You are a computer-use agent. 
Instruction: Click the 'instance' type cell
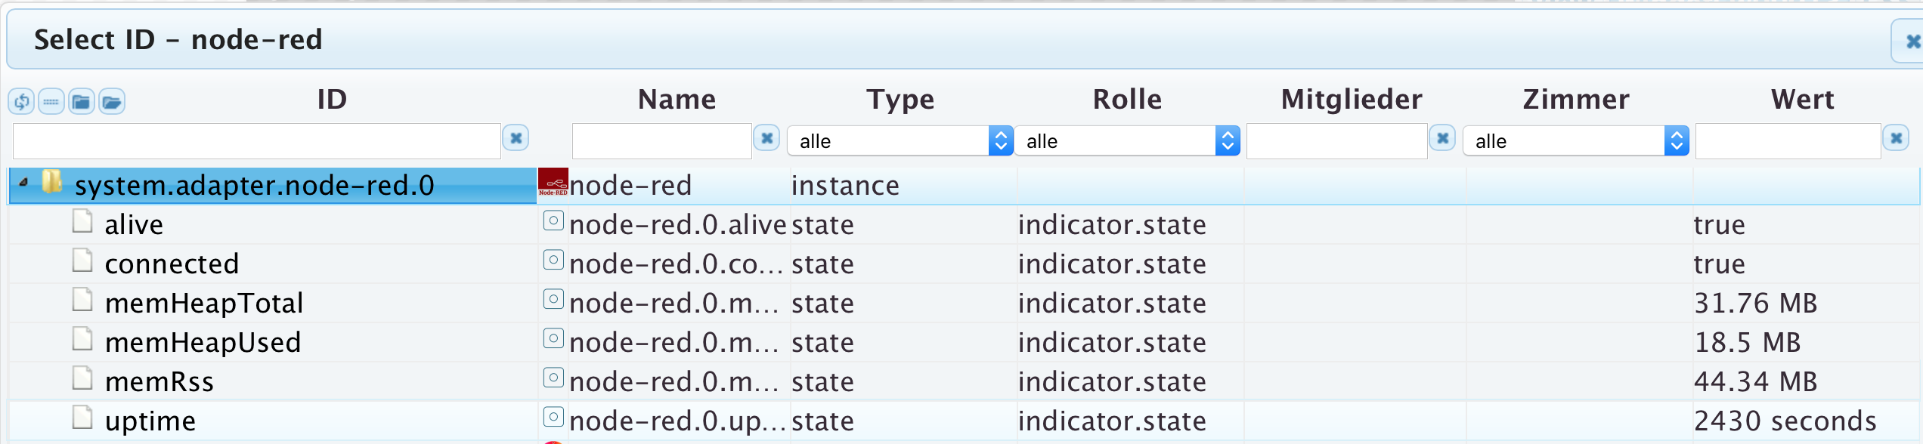845,186
